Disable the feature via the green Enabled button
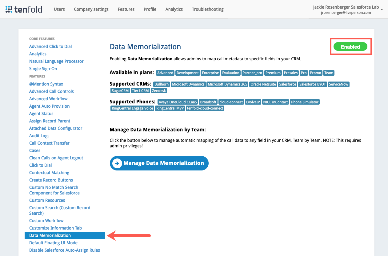Screen dimensions: 388x256 pos(350,46)
